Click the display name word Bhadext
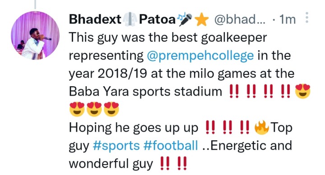The width and height of the screenshot is (325, 175). (95, 19)
